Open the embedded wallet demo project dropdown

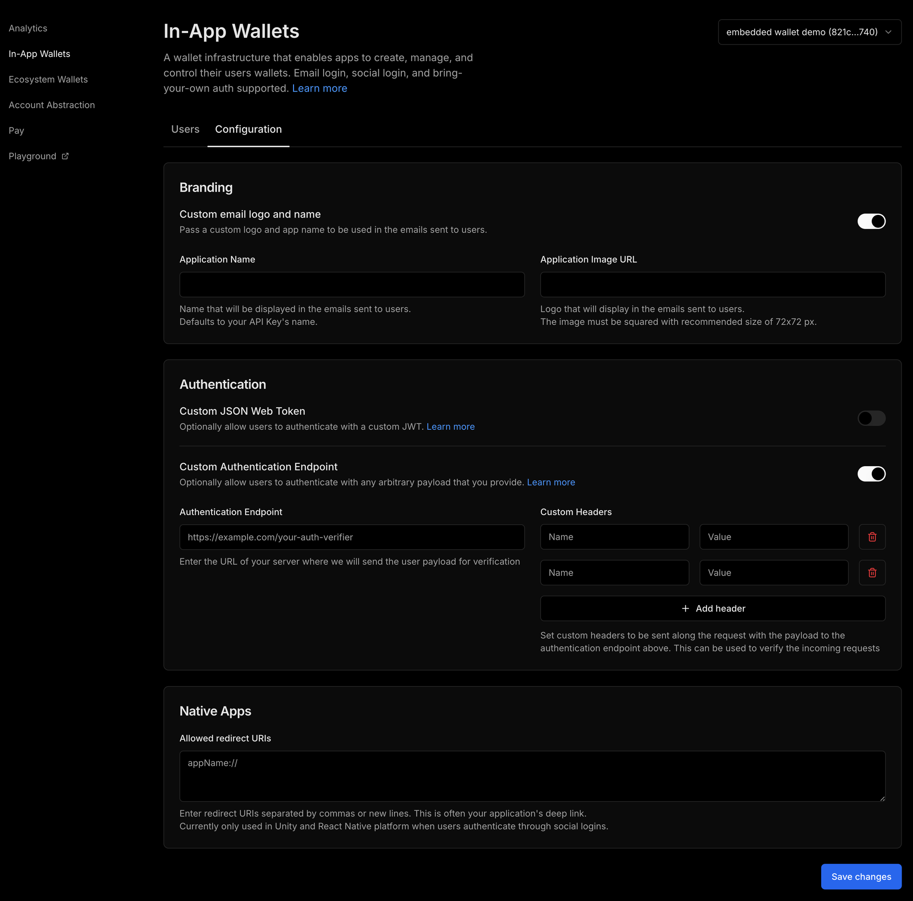coord(809,32)
